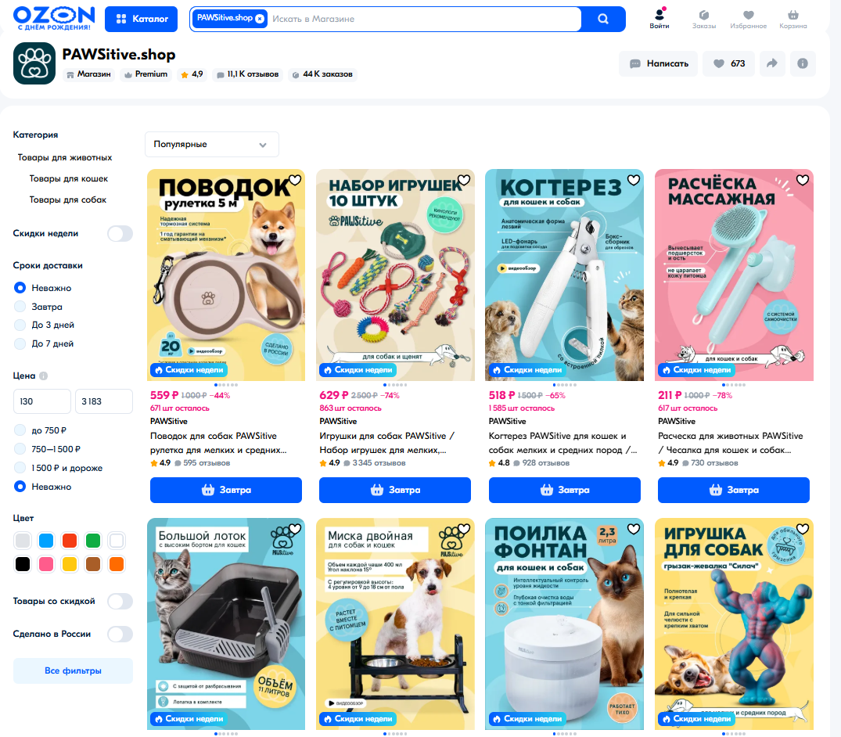Screen dimensions: 841x737
Task: Open Когтерез PAWSitive title link
Action: pos(562,443)
